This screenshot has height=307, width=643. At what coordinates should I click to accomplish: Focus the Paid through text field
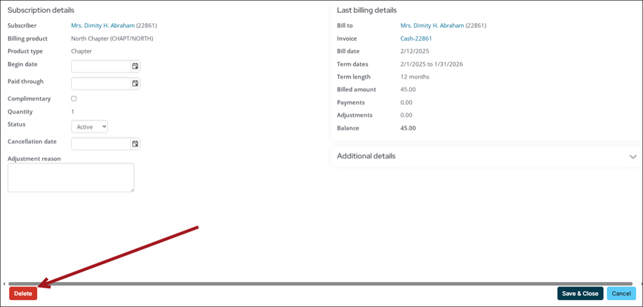coord(101,83)
